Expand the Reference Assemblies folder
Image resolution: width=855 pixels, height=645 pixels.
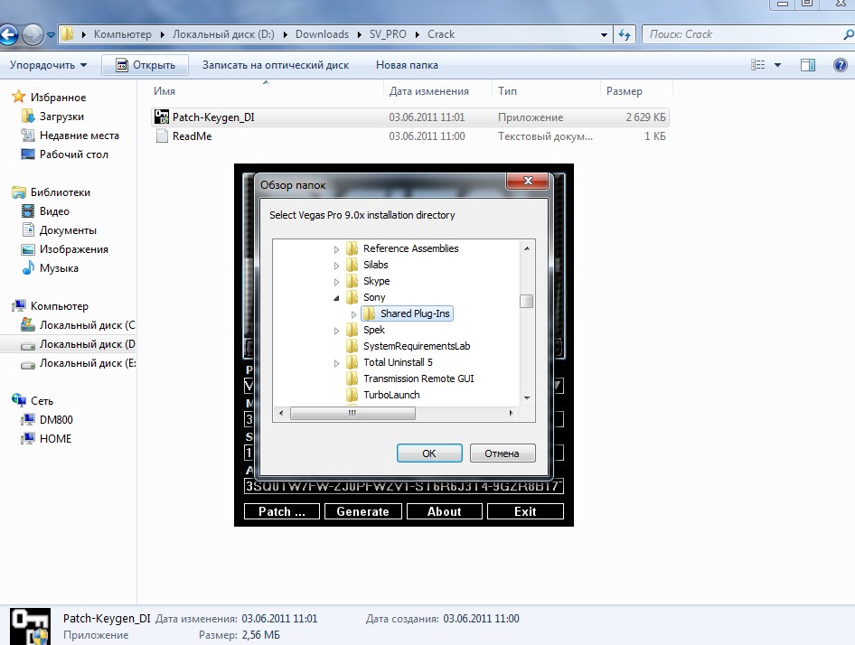[336, 249]
